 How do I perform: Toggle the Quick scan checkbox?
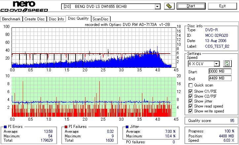point(190,85)
